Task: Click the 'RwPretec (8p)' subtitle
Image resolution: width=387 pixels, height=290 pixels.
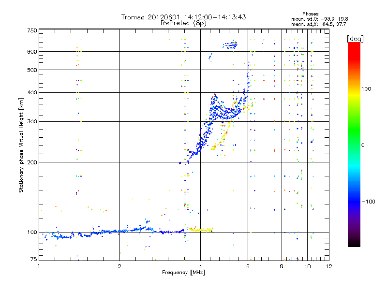Action: pyautogui.click(x=183, y=23)
